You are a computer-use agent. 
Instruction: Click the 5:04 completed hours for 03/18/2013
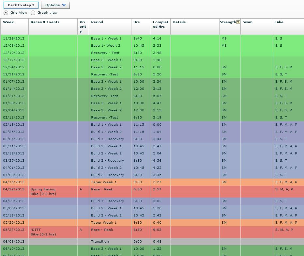coord(157,153)
